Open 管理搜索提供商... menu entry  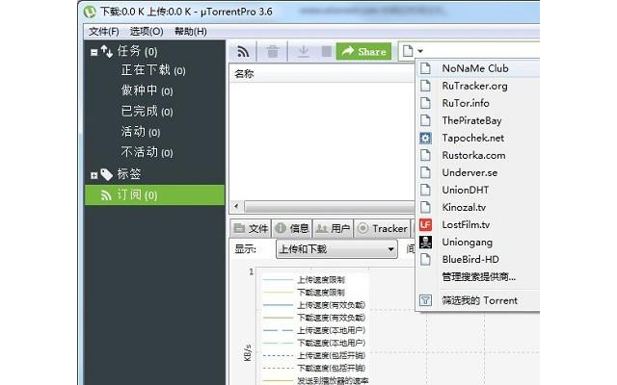click(x=477, y=276)
